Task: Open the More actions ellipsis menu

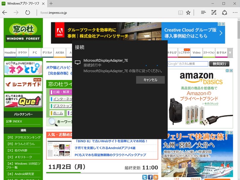Action: point(235,13)
